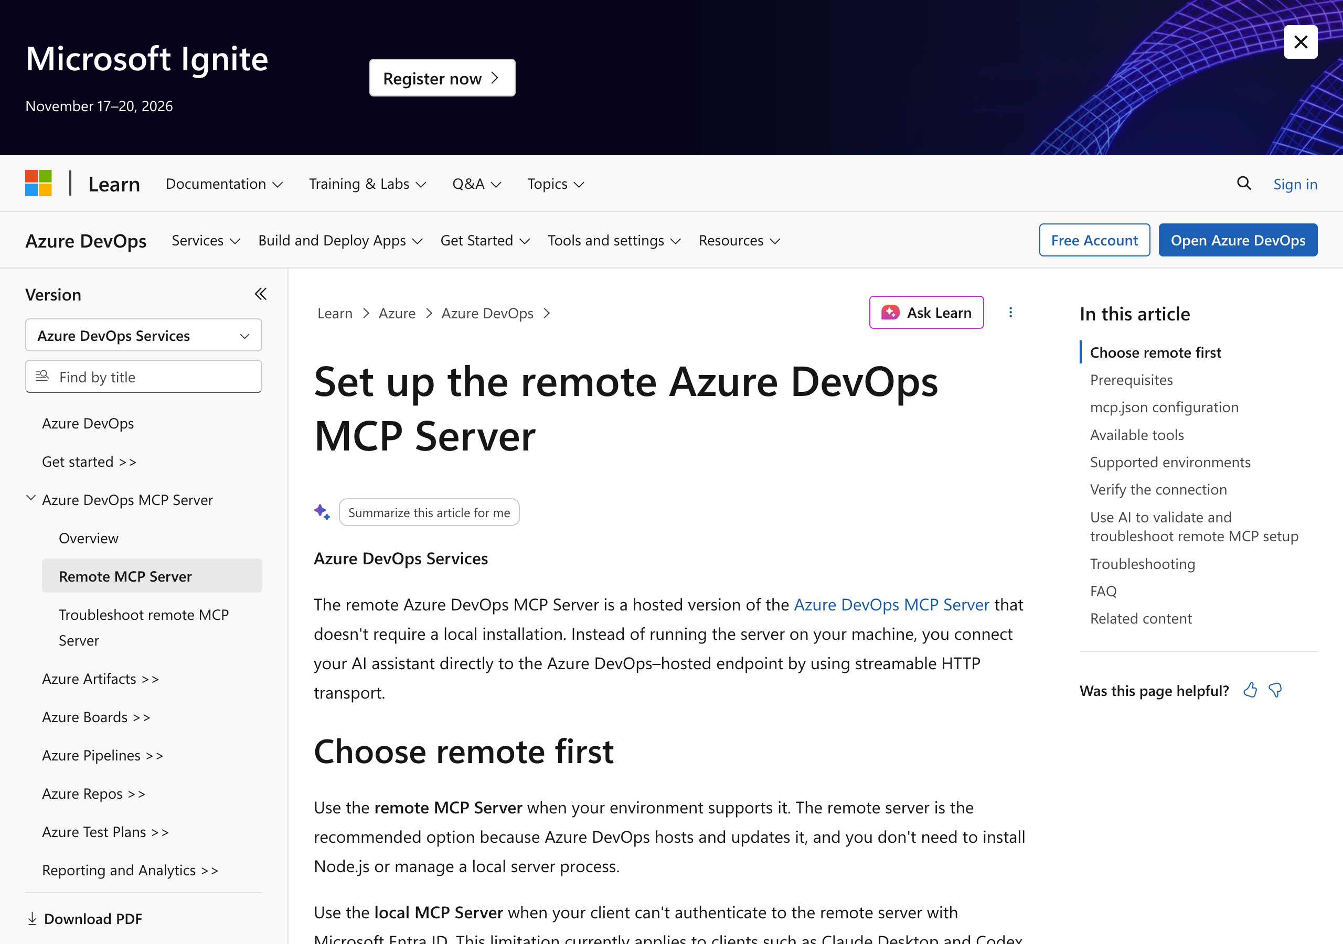Give thumbs up feedback

click(x=1250, y=690)
